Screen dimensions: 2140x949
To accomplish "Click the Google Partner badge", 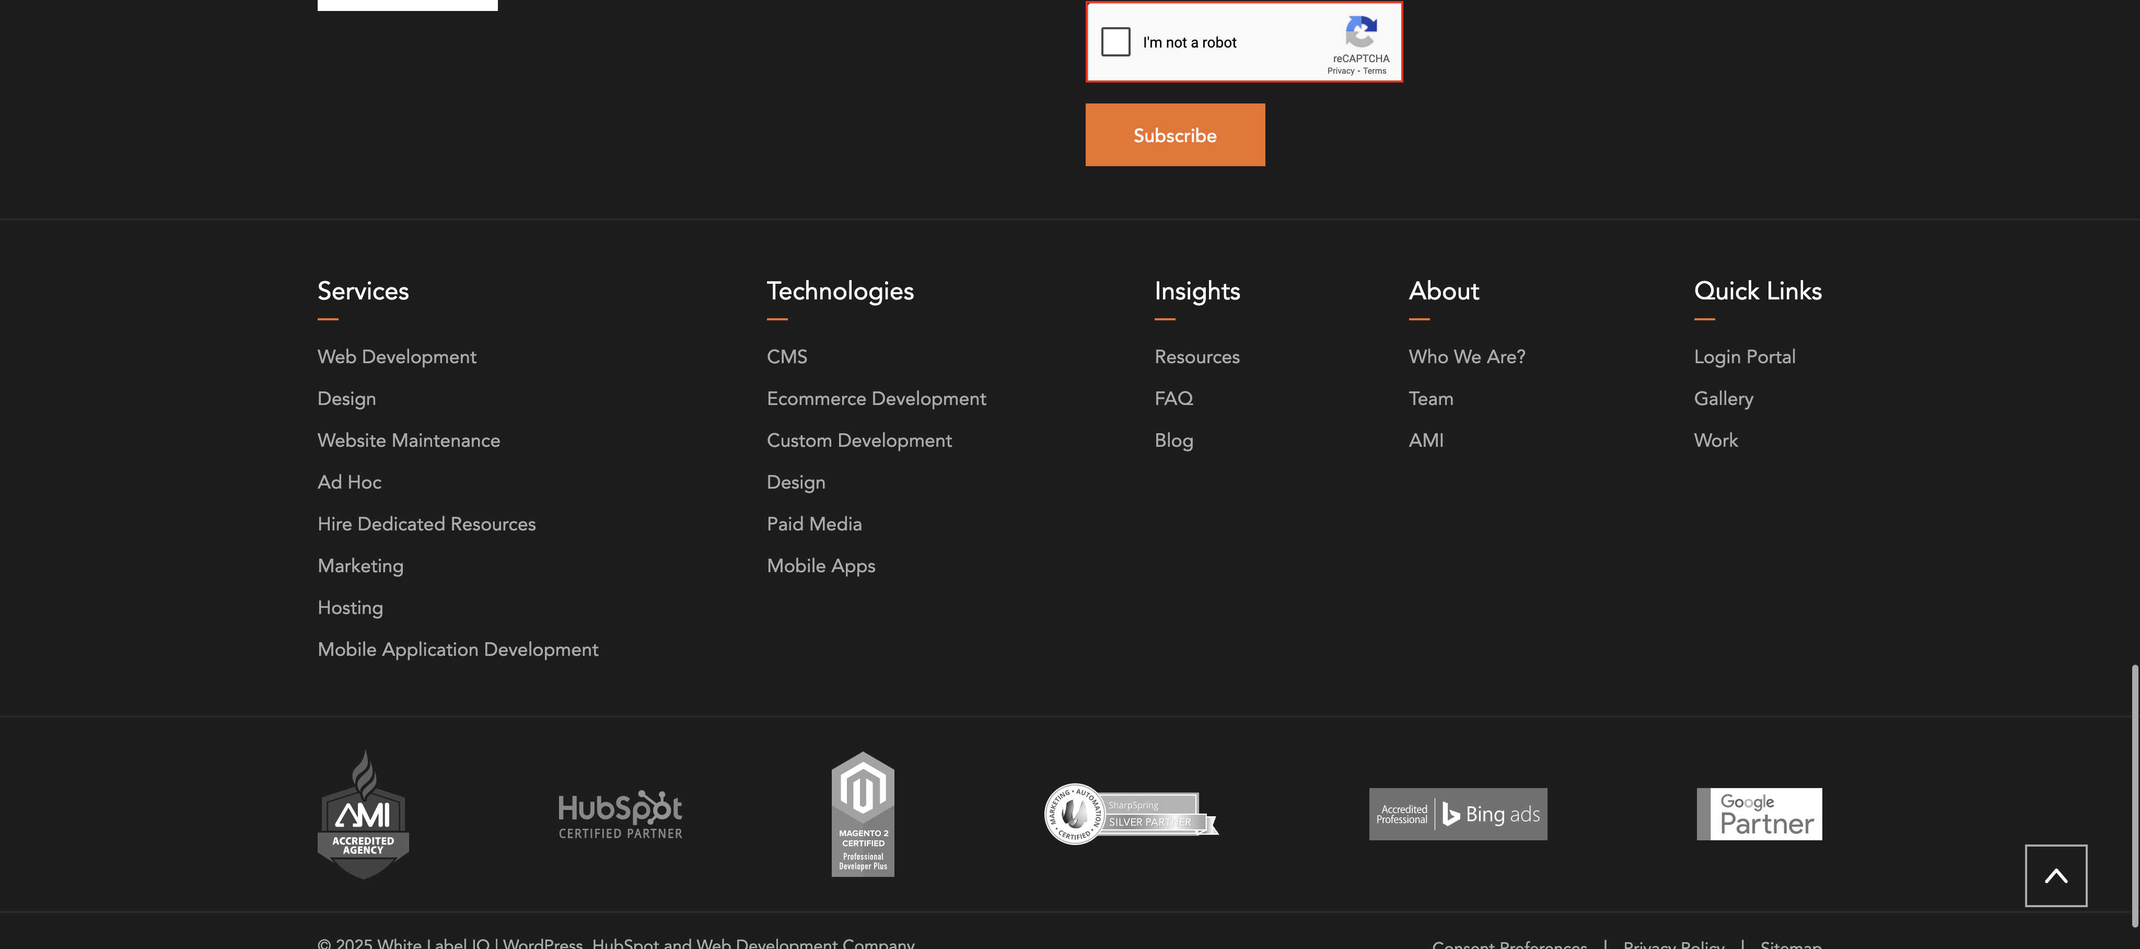I will 1759,813.
